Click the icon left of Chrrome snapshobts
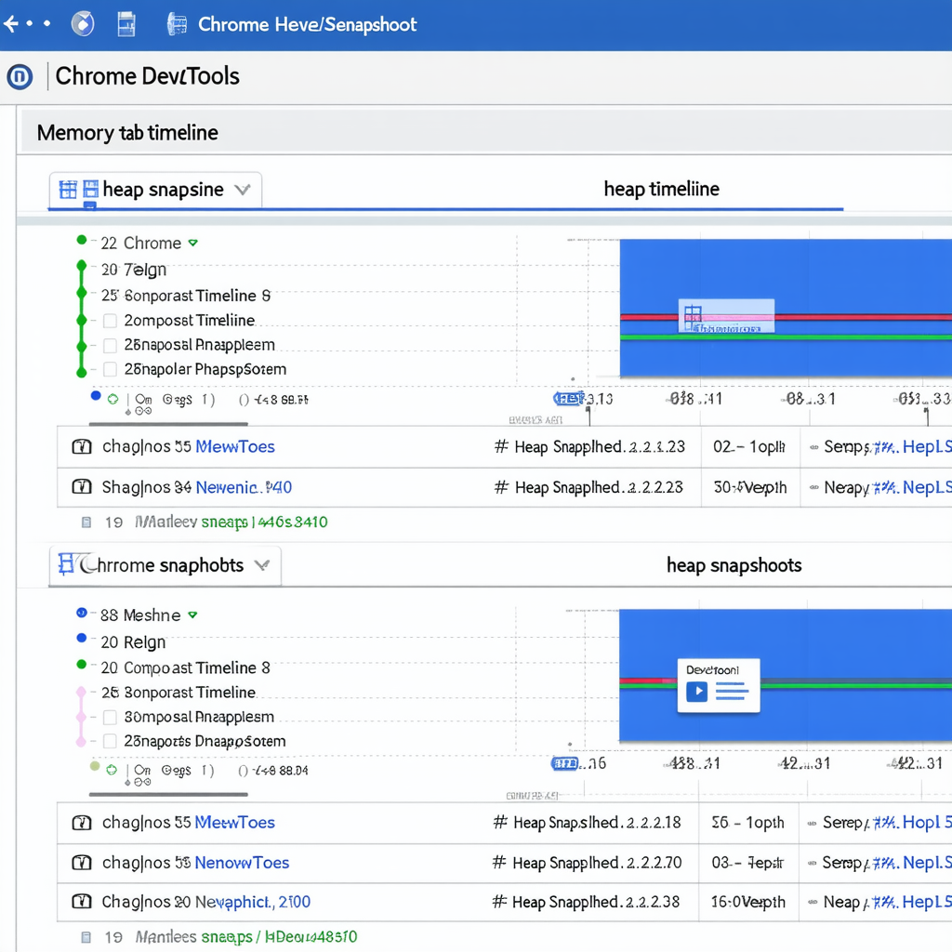This screenshot has width=952, height=952. 66,564
